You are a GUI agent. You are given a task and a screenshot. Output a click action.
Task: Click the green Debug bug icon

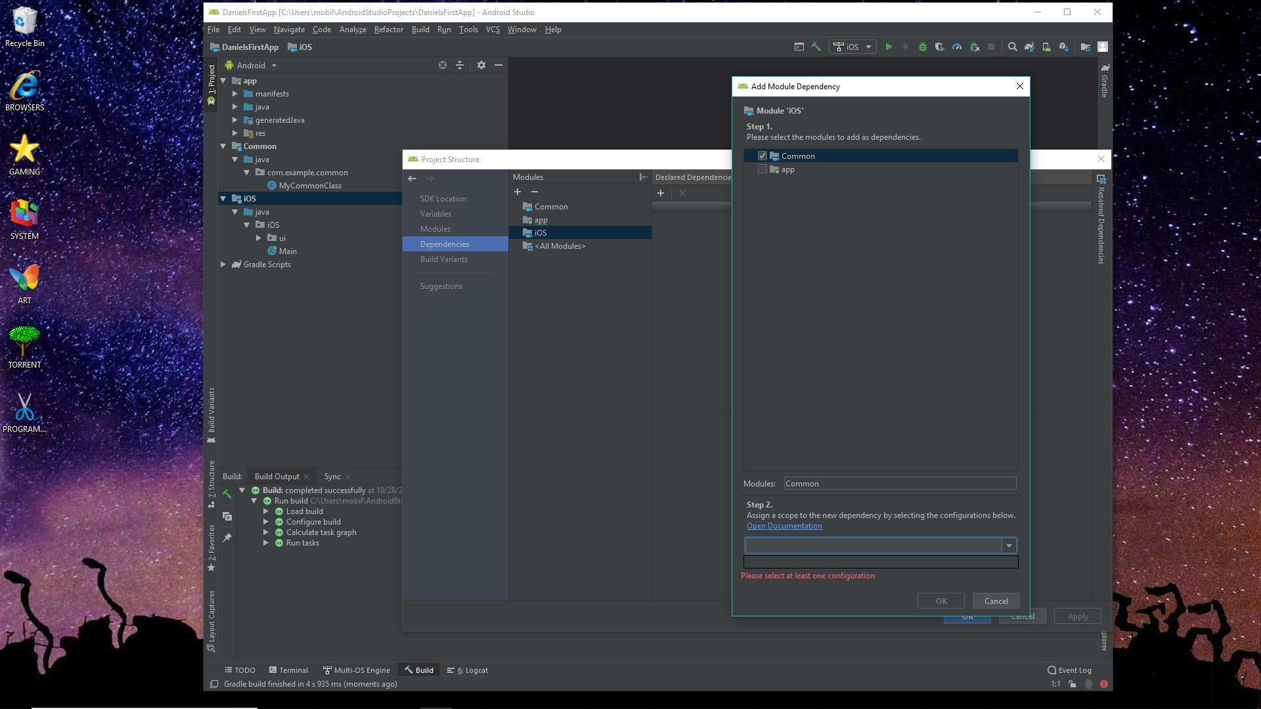922,47
